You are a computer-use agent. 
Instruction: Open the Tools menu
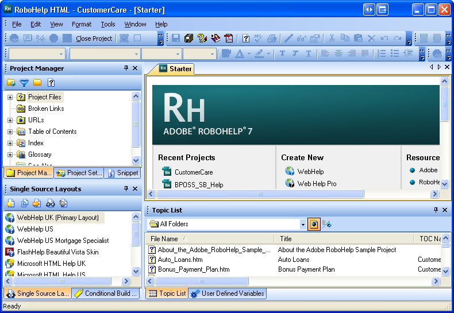pos(107,24)
